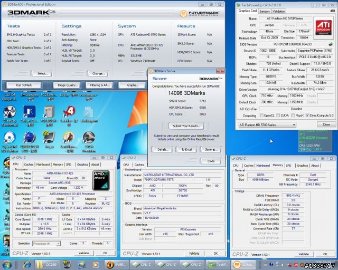This screenshot has width=338, height=270.
Task: Open the EVGA Precision desktop shortcut
Action: click(89, 138)
